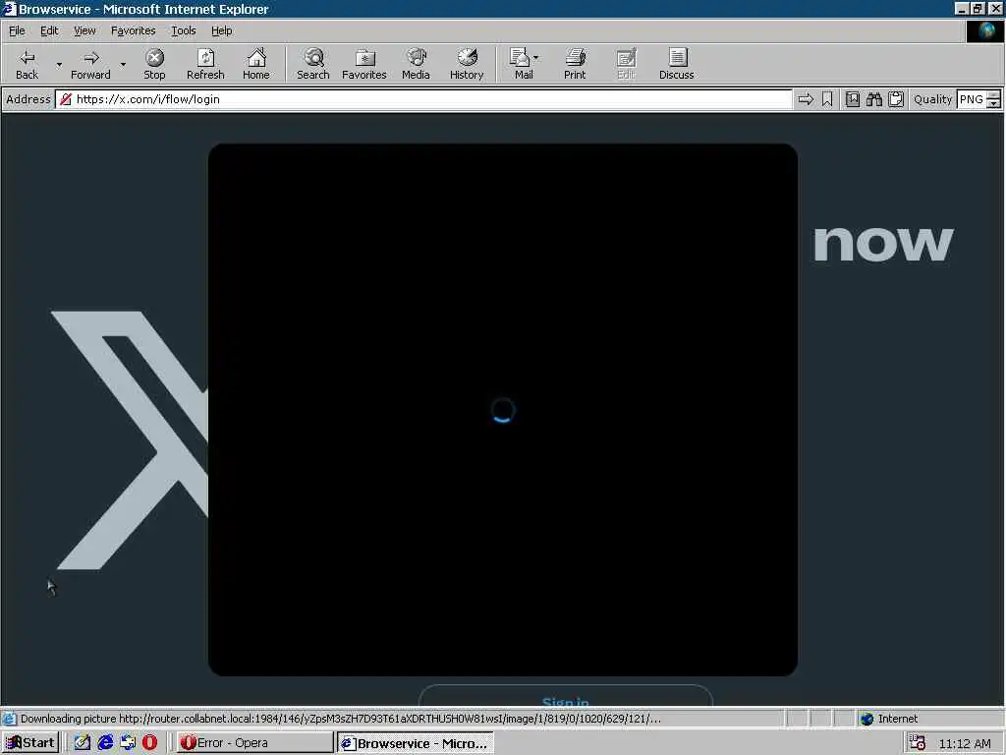Open the Help menu
The image size is (1006, 755).
click(x=221, y=30)
